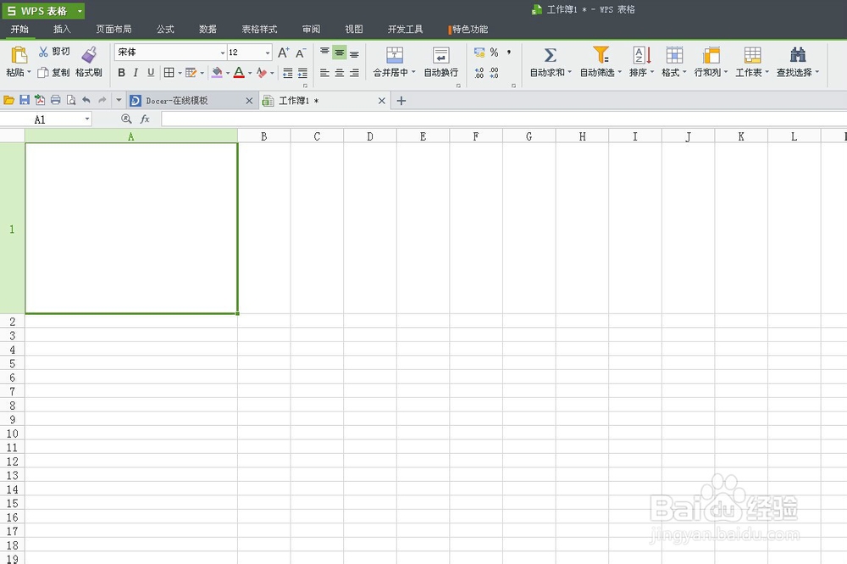Apply the red font color A

(239, 72)
